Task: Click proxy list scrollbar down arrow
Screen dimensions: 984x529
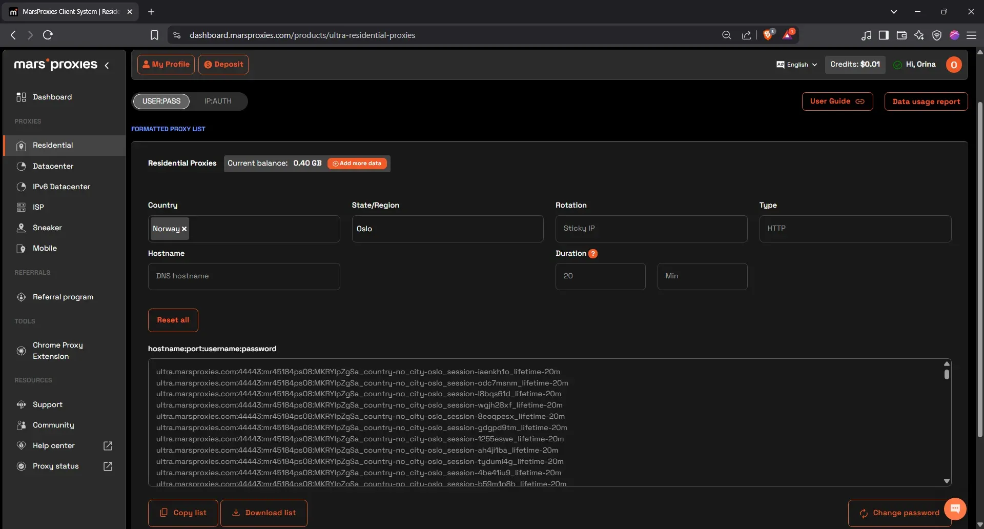Action: coord(947,481)
